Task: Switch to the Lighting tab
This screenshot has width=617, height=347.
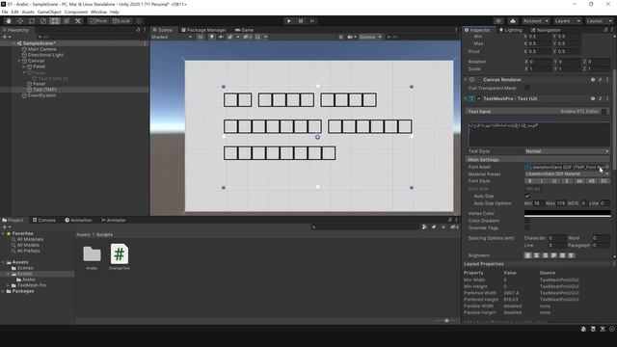Action: pyautogui.click(x=511, y=30)
